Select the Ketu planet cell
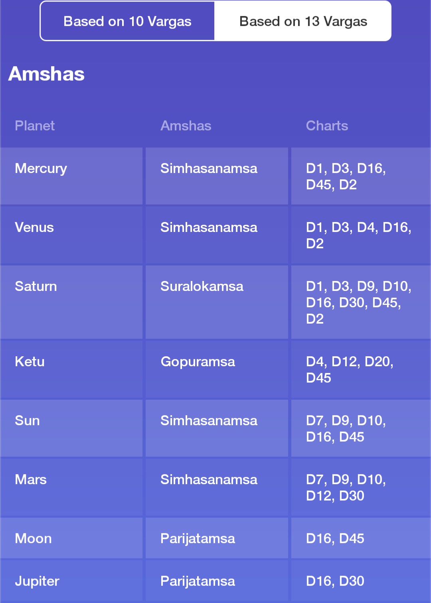431x603 pixels. (x=71, y=369)
